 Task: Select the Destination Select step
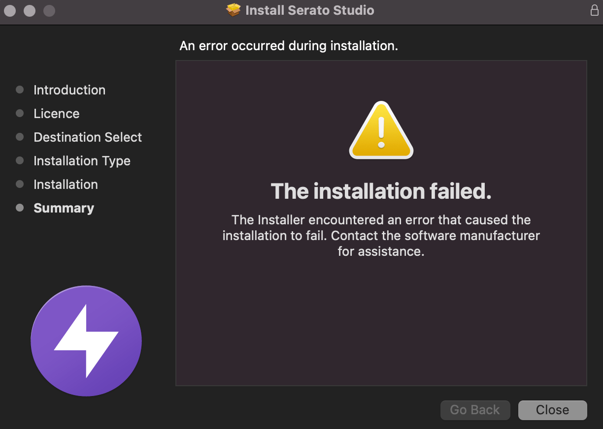87,137
